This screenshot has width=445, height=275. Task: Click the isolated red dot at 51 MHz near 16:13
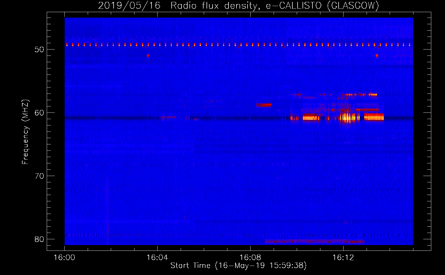(x=377, y=56)
